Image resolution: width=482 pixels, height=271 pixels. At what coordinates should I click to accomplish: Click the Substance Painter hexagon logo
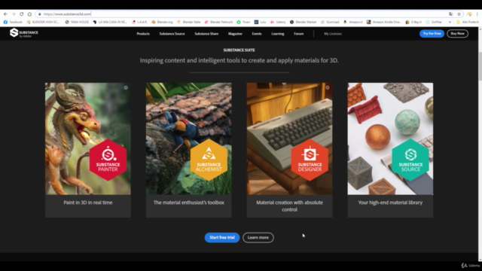108,160
